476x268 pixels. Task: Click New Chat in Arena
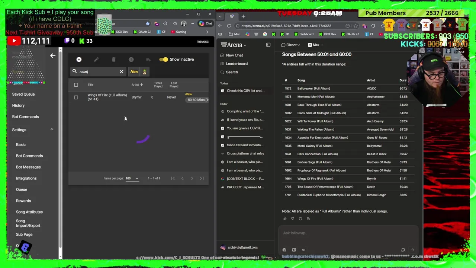pos(231,55)
